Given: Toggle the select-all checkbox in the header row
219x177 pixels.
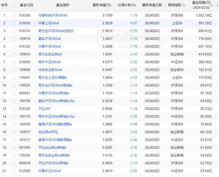Looking at the screenshot, I should click(14, 5).
